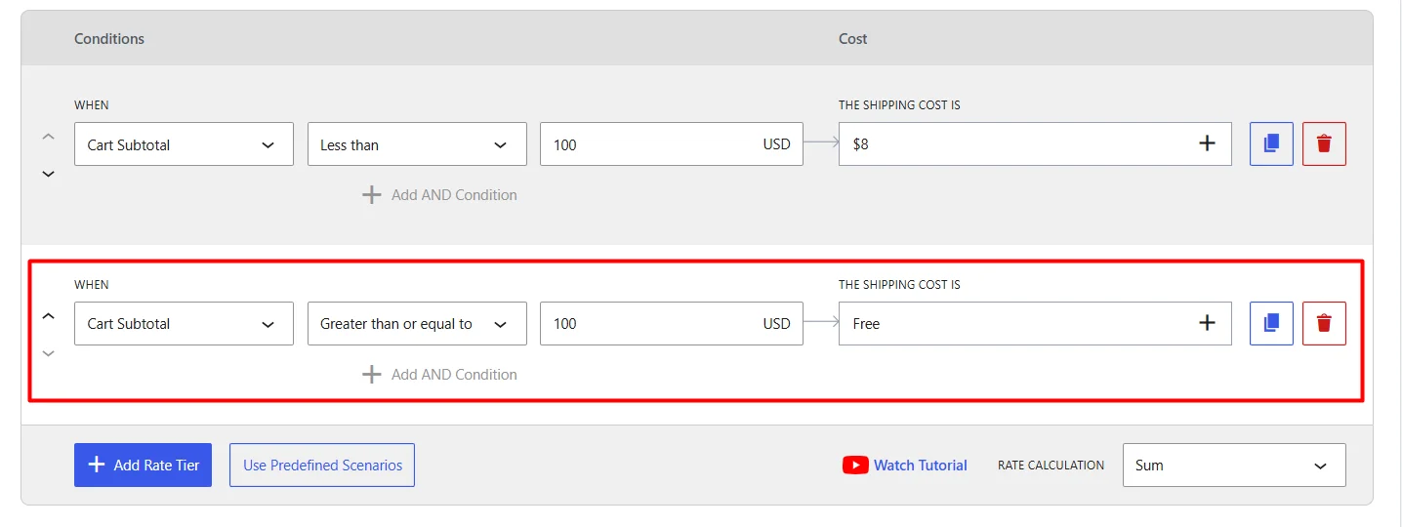The height and width of the screenshot is (527, 1402).
Task: Click plus icon in Free cost field
Action: point(1208,323)
